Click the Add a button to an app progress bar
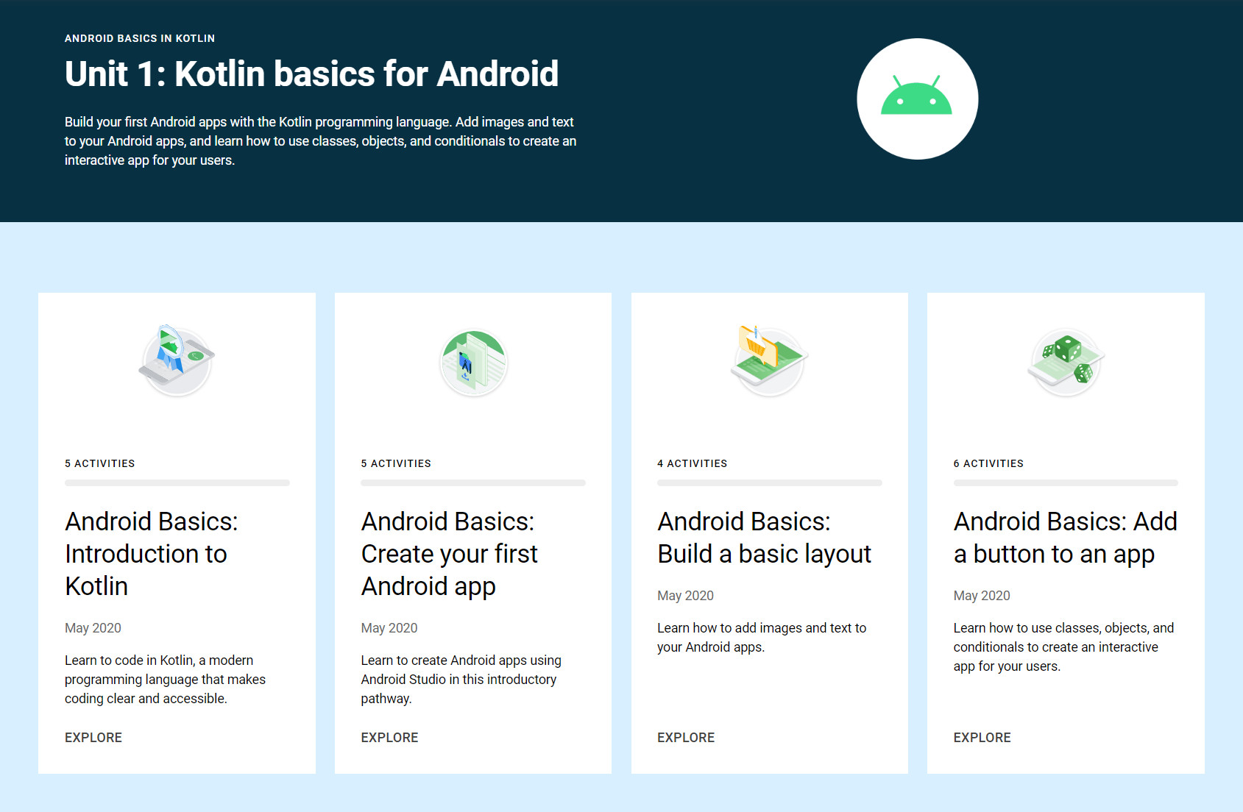This screenshot has height=812, width=1243. pos(1066,483)
